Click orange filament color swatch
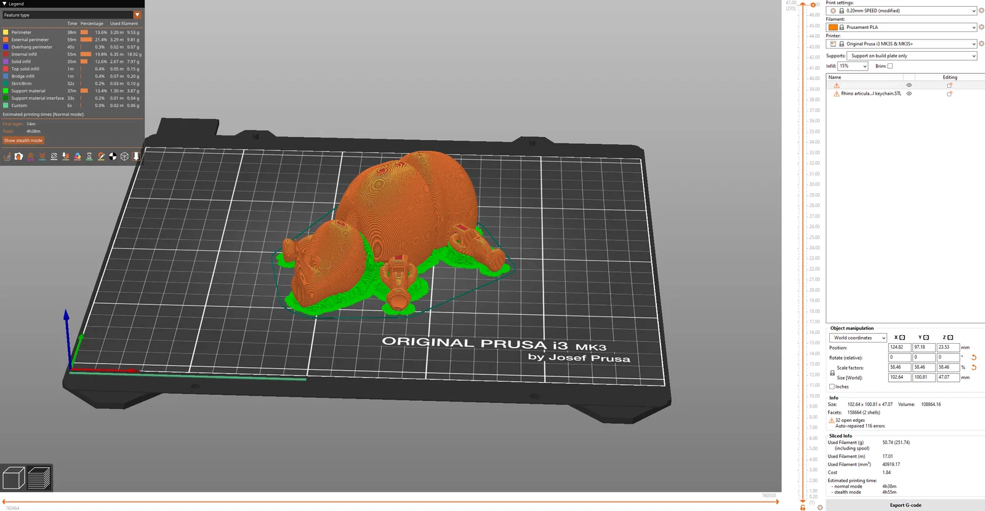 (x=833, y=27)
